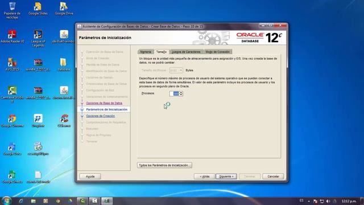Open Windows Media Player taskbar icon
The width and height of the screenshot is (364, 205).
click(45, 201)
